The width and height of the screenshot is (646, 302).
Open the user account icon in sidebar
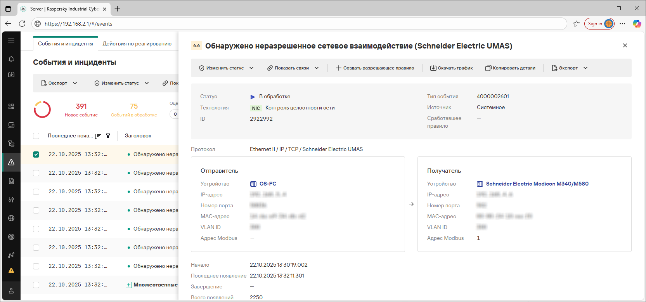(x=11, y=291)
